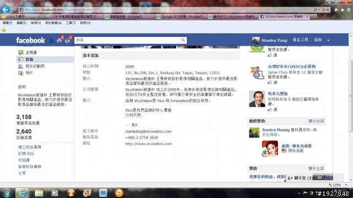Expand the '更多' description link

coord(135,125)
